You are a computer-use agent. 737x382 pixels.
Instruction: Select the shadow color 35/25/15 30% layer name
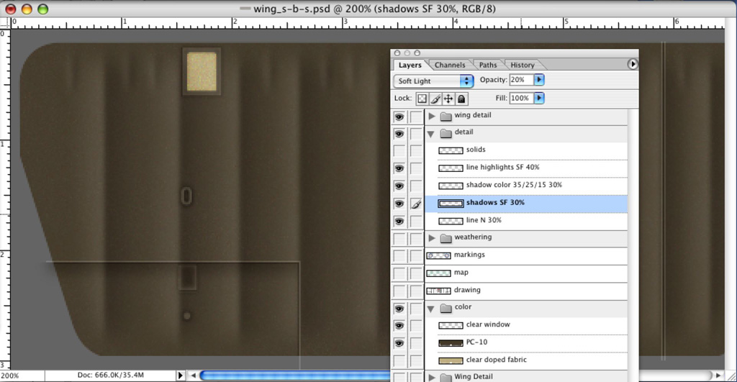pyautogui.click(x=514, y=185)
